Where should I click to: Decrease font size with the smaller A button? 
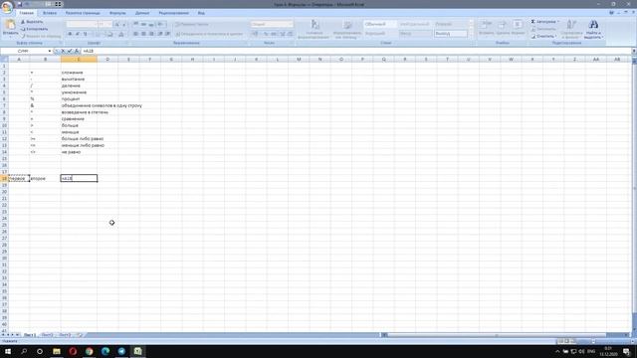click(124, 24)
